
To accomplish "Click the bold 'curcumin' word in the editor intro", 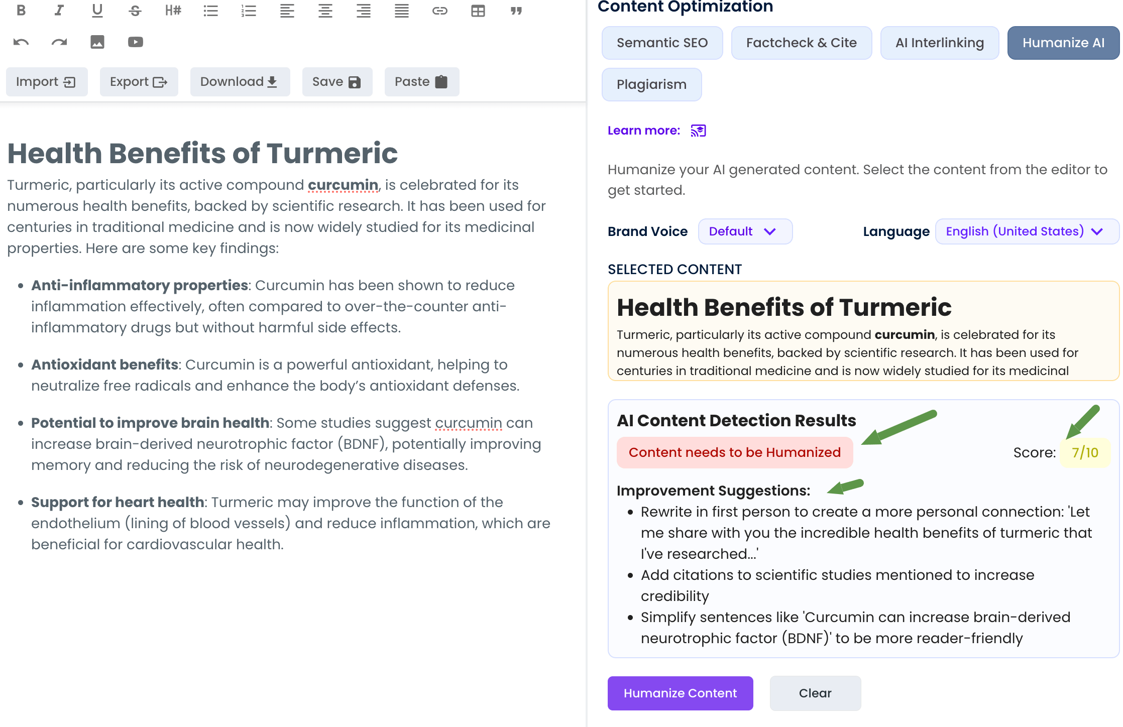I will coord(343,185).
